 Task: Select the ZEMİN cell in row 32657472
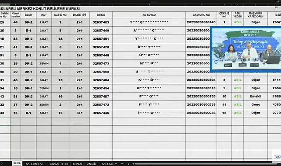click(x=44, y=104)
